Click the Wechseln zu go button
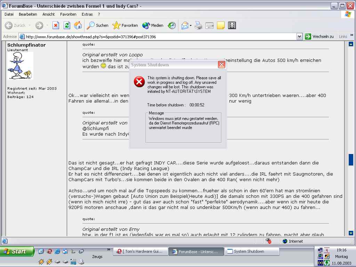 (319, 37)
